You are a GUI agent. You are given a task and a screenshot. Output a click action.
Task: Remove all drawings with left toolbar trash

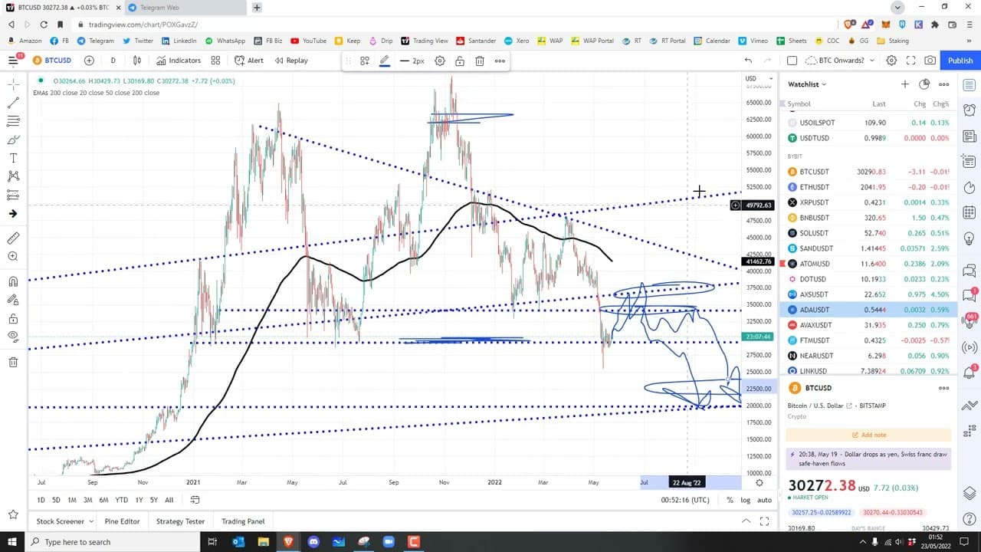[x=13, y=362]
